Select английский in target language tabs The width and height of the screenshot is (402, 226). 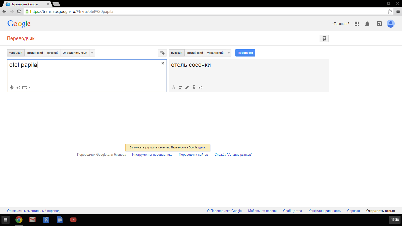195,53
